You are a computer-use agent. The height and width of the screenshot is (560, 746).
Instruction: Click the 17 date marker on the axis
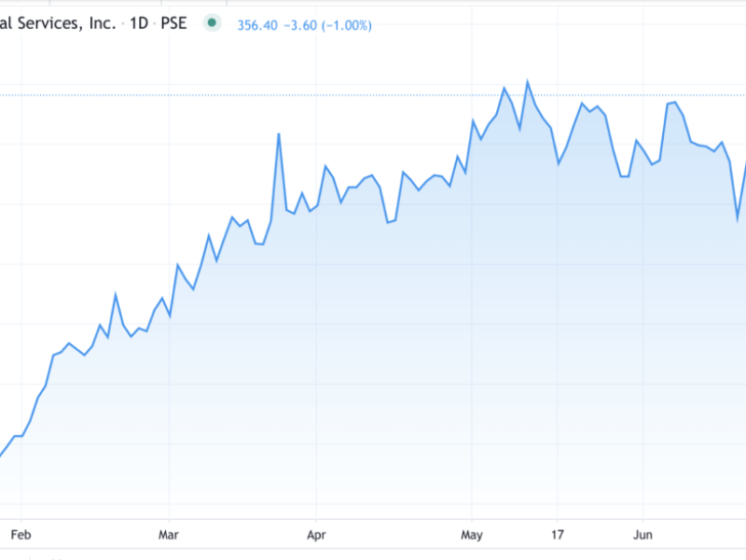[557, 535]
